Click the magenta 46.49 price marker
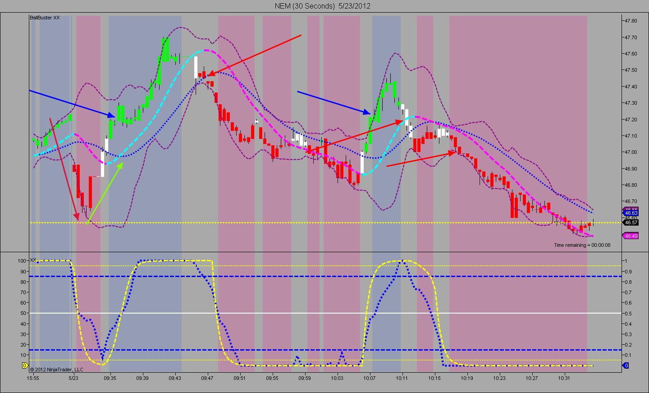The height and width of the screenshot is (393, 649). [x=631, y=236]
